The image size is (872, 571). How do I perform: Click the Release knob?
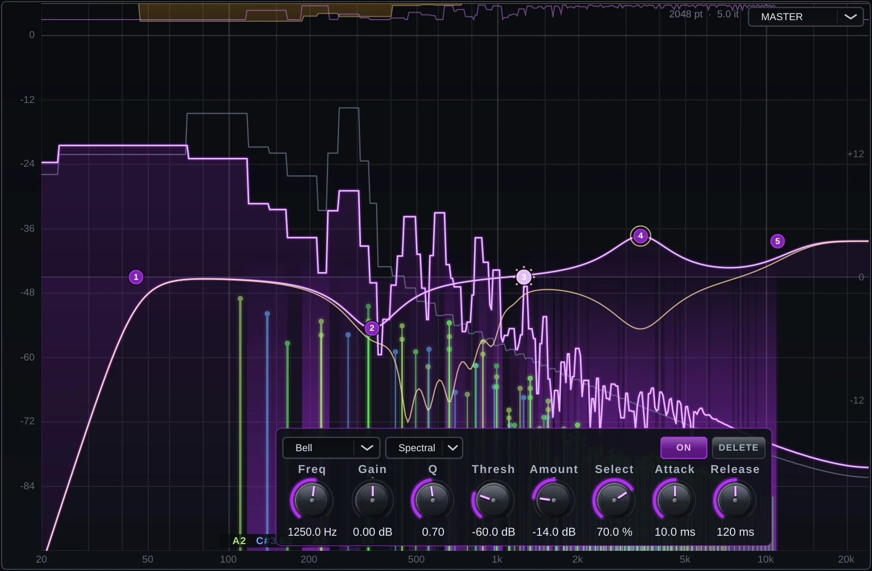(x=735, y=499)
